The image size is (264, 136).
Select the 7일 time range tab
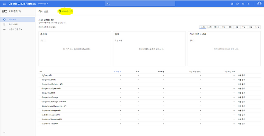pos(243,27)
